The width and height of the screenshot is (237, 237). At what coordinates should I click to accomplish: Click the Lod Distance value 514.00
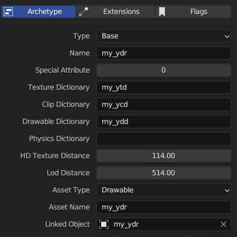[163, 173]
